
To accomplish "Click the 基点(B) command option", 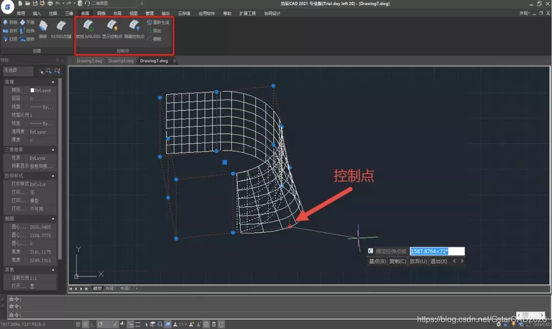I will pyautogui.click(x=377, y=261).
